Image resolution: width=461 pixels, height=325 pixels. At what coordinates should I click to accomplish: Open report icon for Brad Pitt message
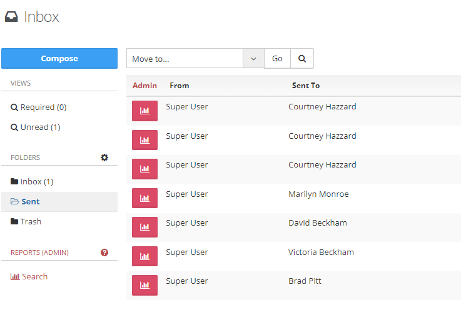144,285
